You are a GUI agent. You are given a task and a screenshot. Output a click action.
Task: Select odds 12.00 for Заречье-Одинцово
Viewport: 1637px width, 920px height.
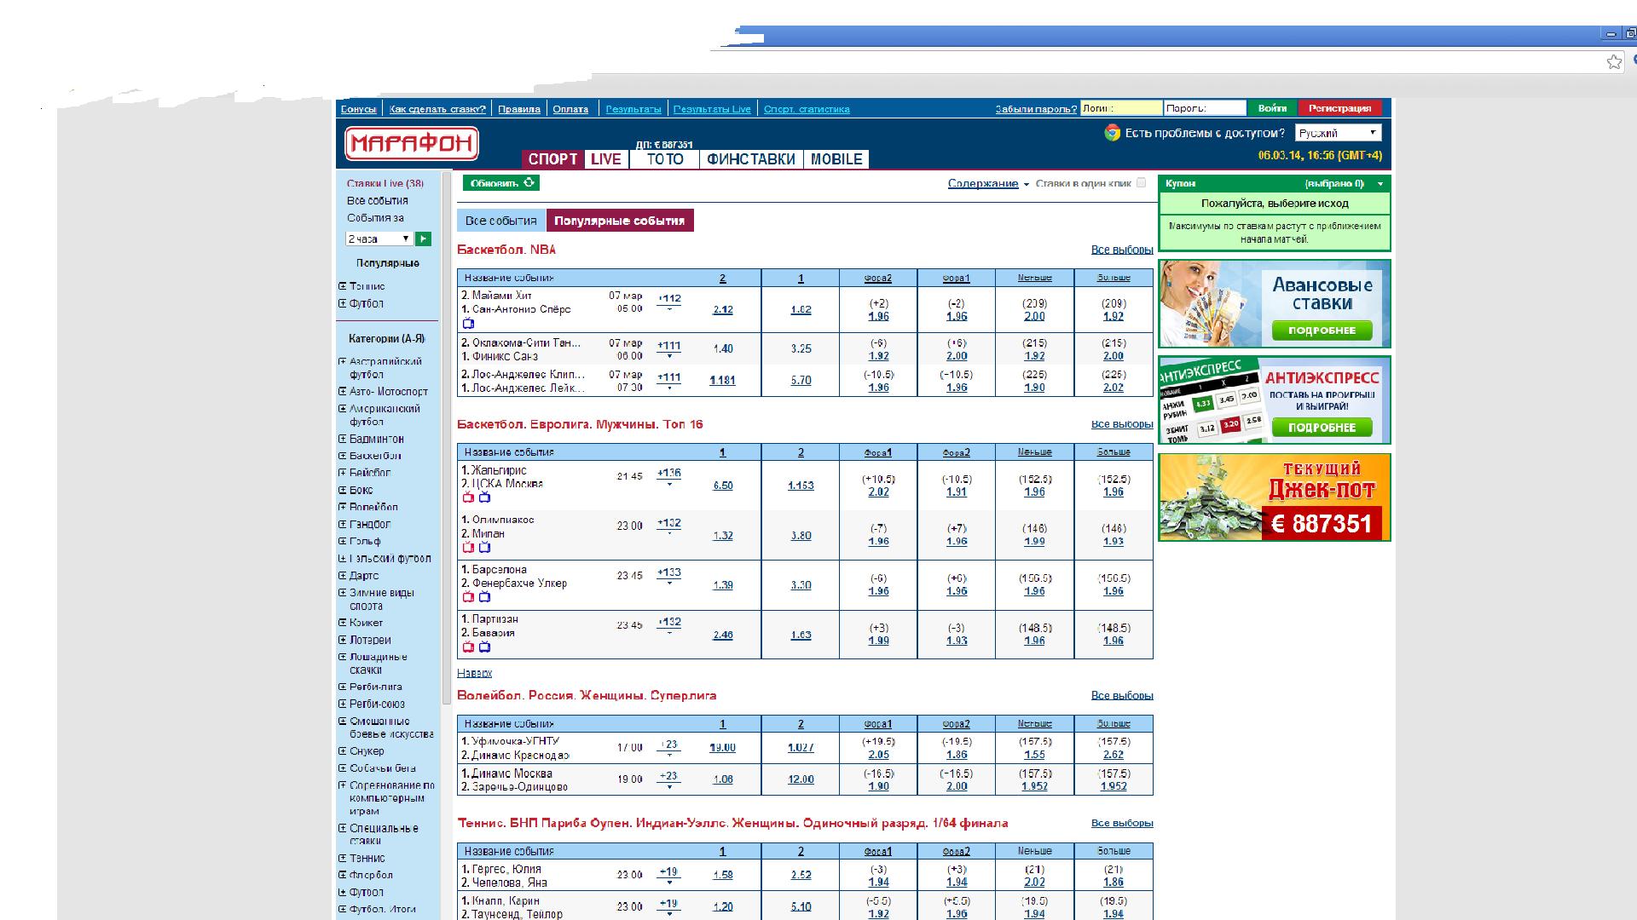pyautogui.click(x=801, y=779)
